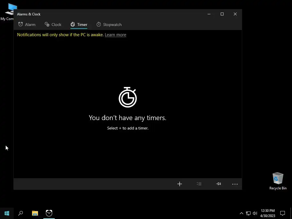This screenshot has height=219, width=292.
Task: Maximize the Alarms & Clock window
Action: (x=222, y=14)
